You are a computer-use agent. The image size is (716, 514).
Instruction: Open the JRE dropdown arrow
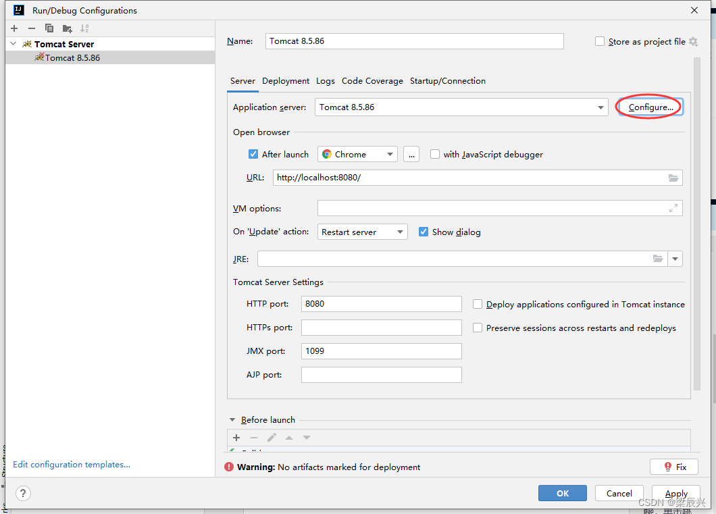(x=675, y=259)
